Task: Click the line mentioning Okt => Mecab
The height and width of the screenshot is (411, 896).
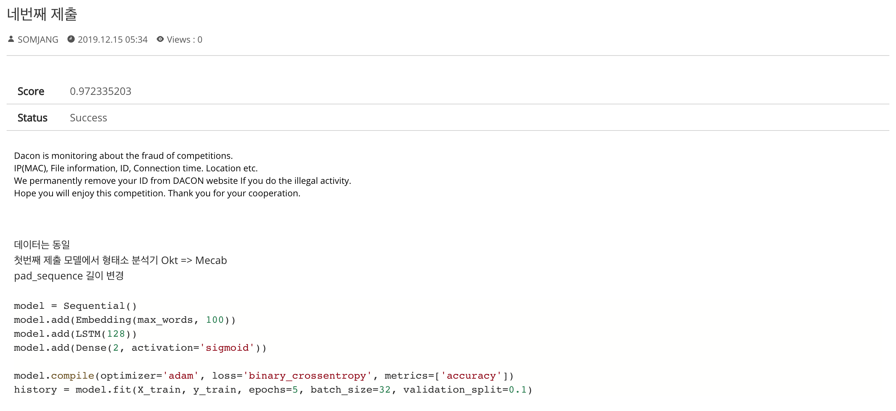Action: click(x=120, y=260)
